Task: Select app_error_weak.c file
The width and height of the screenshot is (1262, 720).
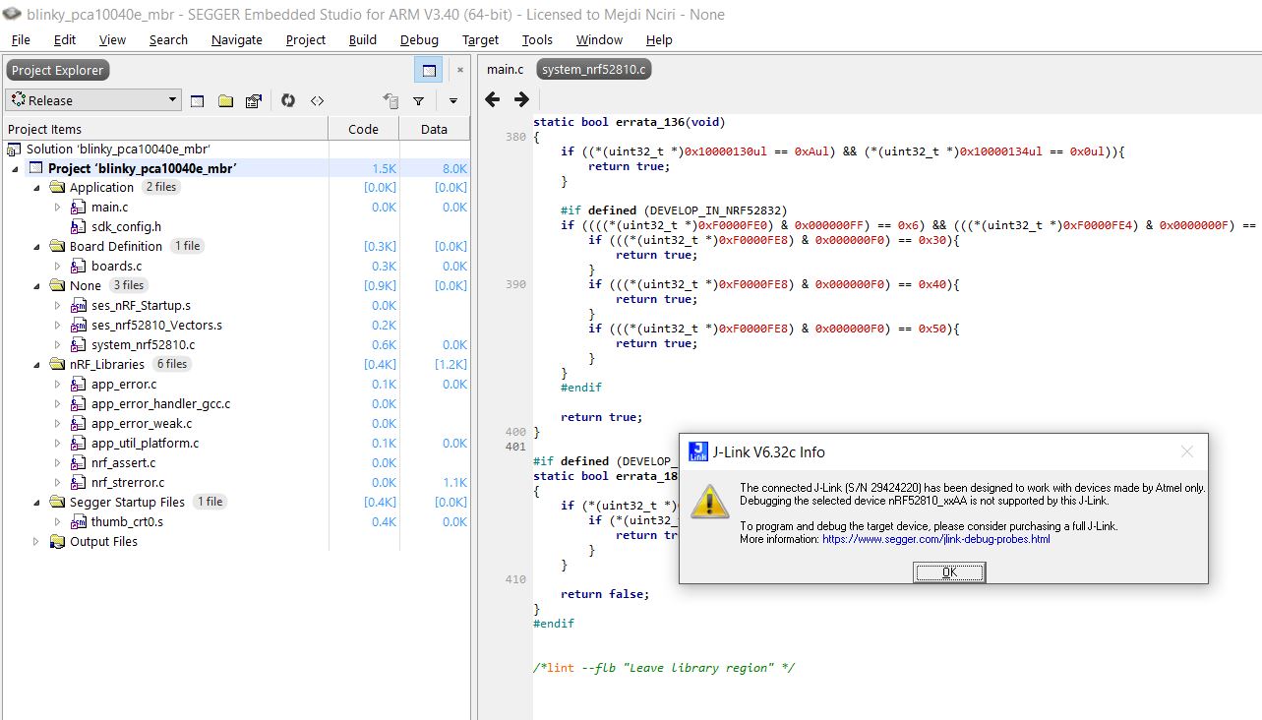Action: 142,423
